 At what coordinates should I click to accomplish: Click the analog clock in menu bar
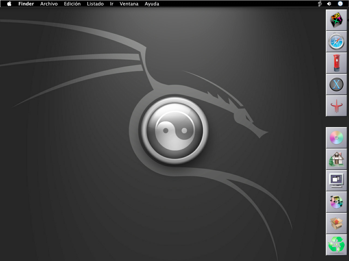pyautogui.click(x=340, y=3)
